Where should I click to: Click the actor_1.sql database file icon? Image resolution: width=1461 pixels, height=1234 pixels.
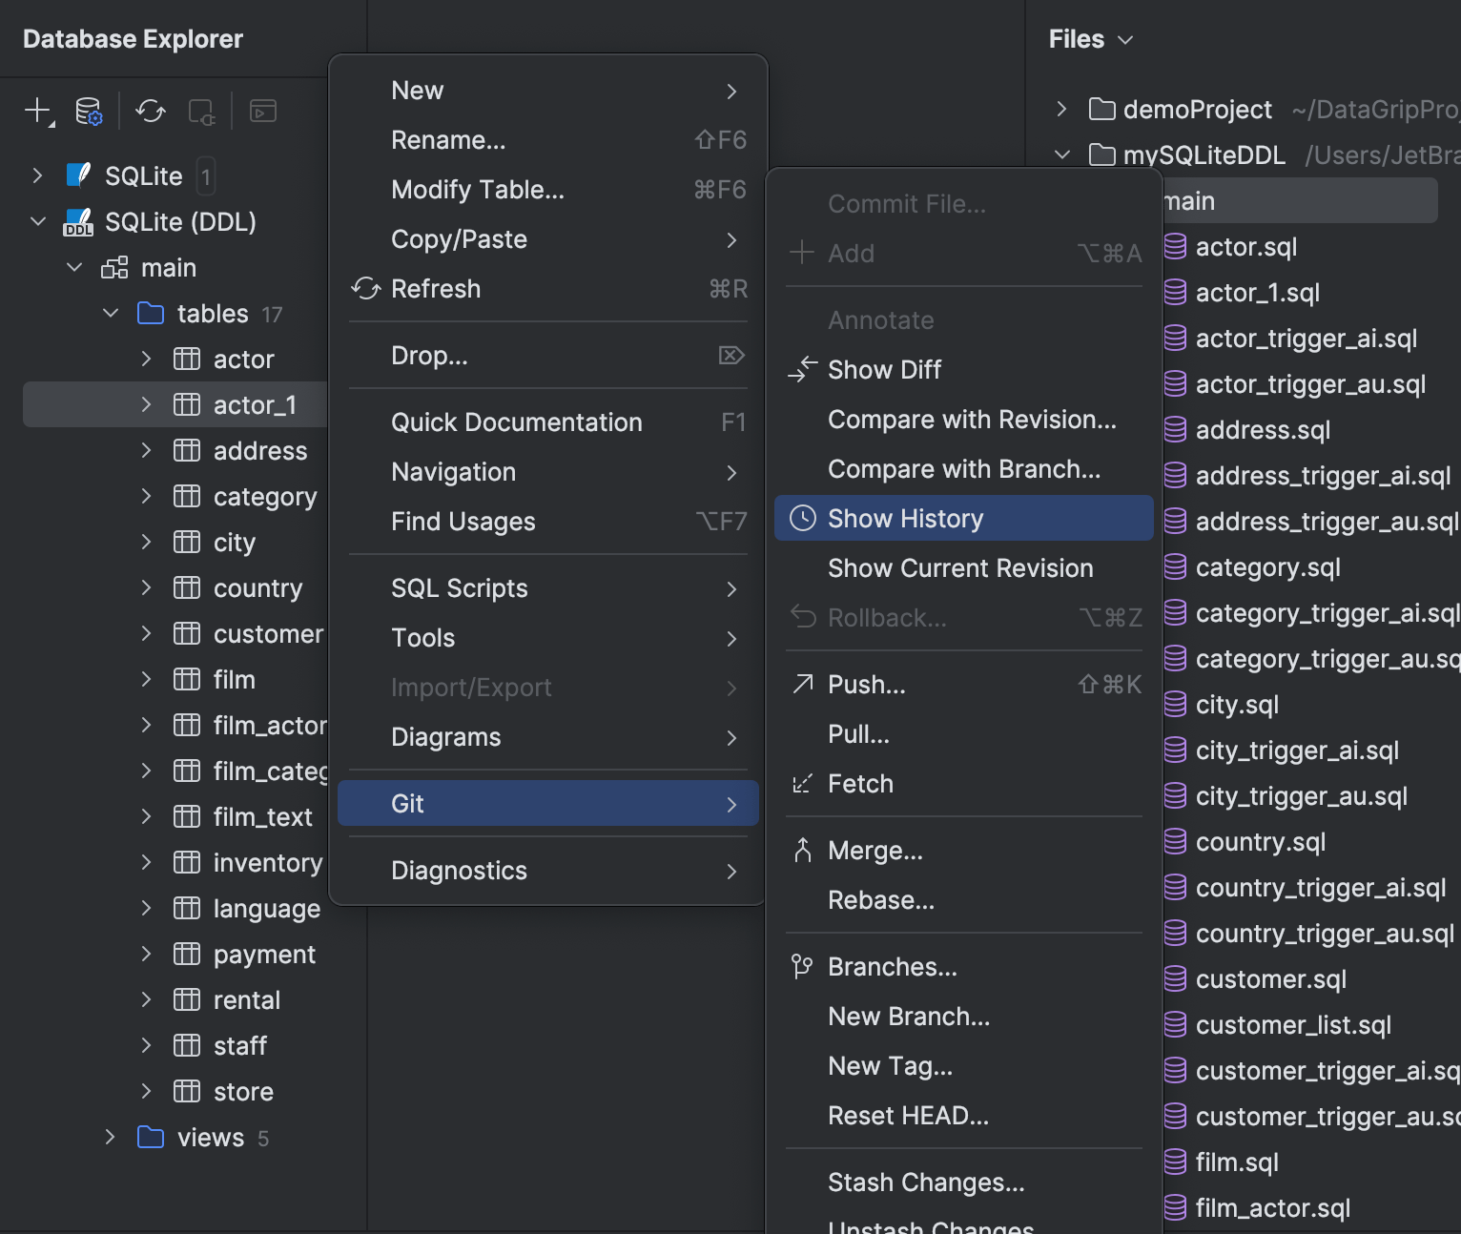pyautogui.click(x=1175, y=293)
